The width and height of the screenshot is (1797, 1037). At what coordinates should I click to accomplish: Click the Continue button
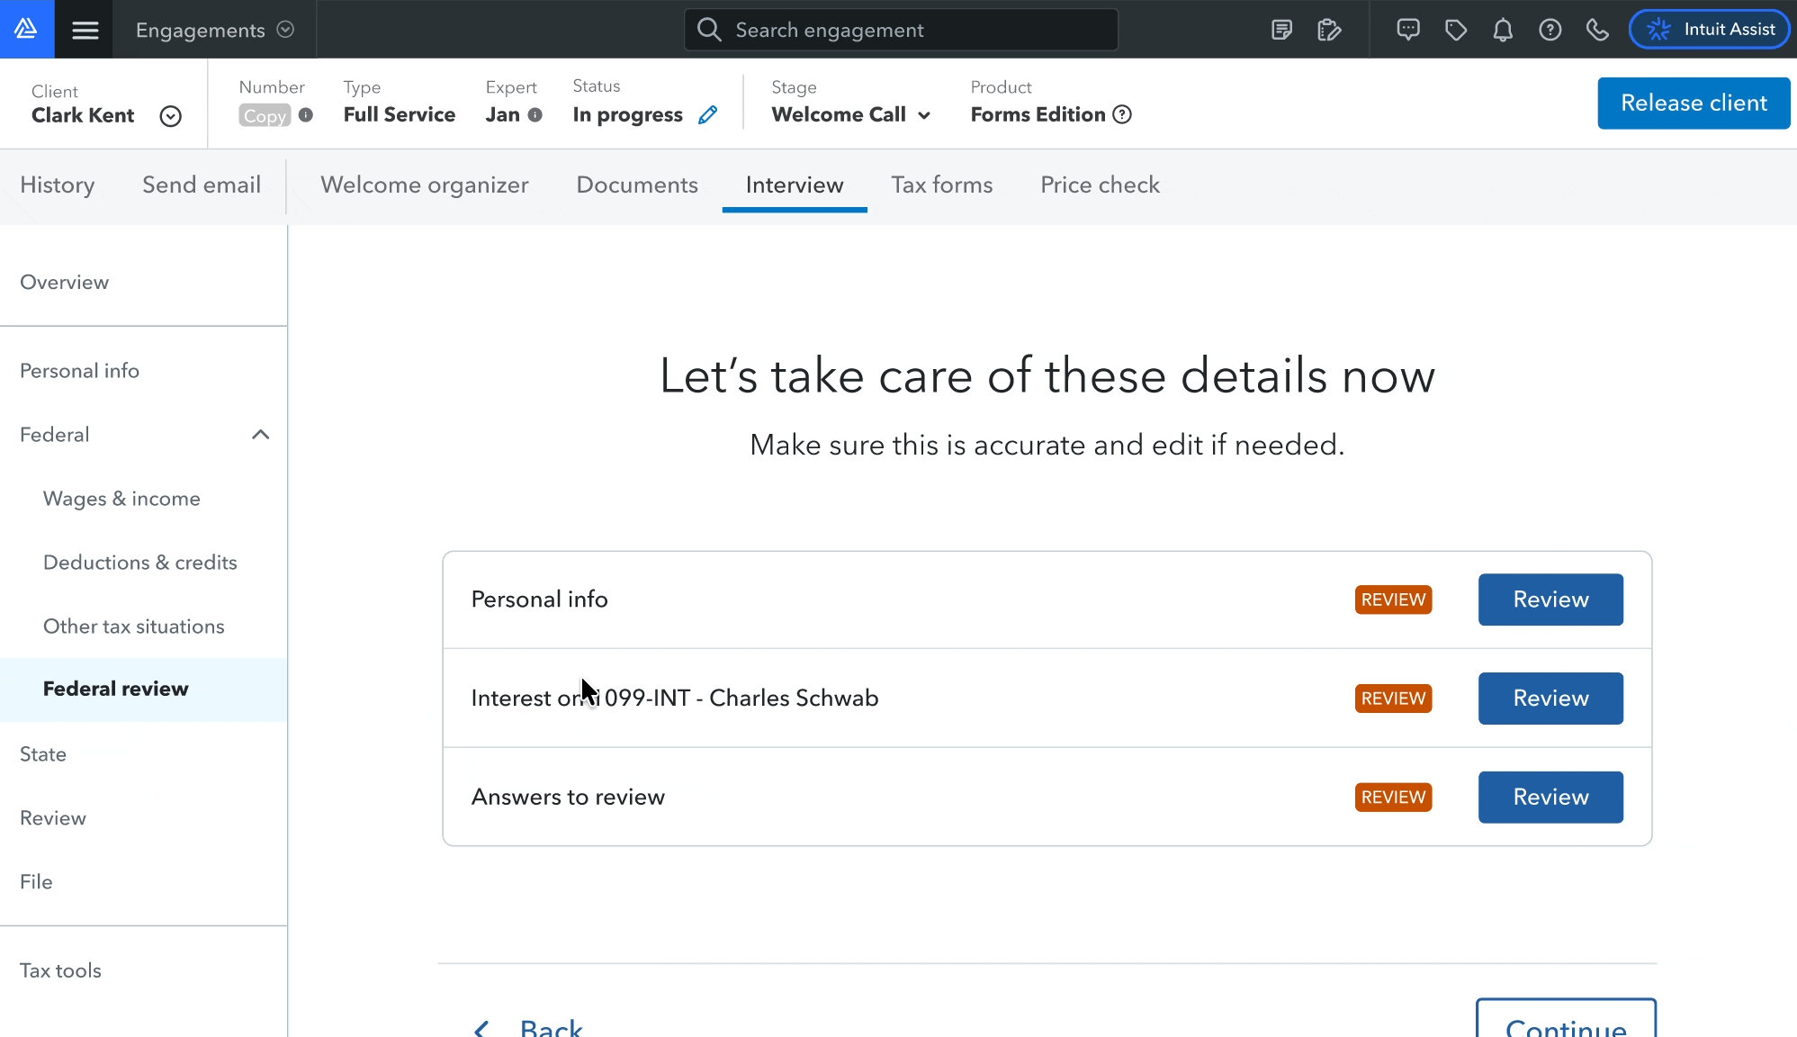tap(1566, 1018)
